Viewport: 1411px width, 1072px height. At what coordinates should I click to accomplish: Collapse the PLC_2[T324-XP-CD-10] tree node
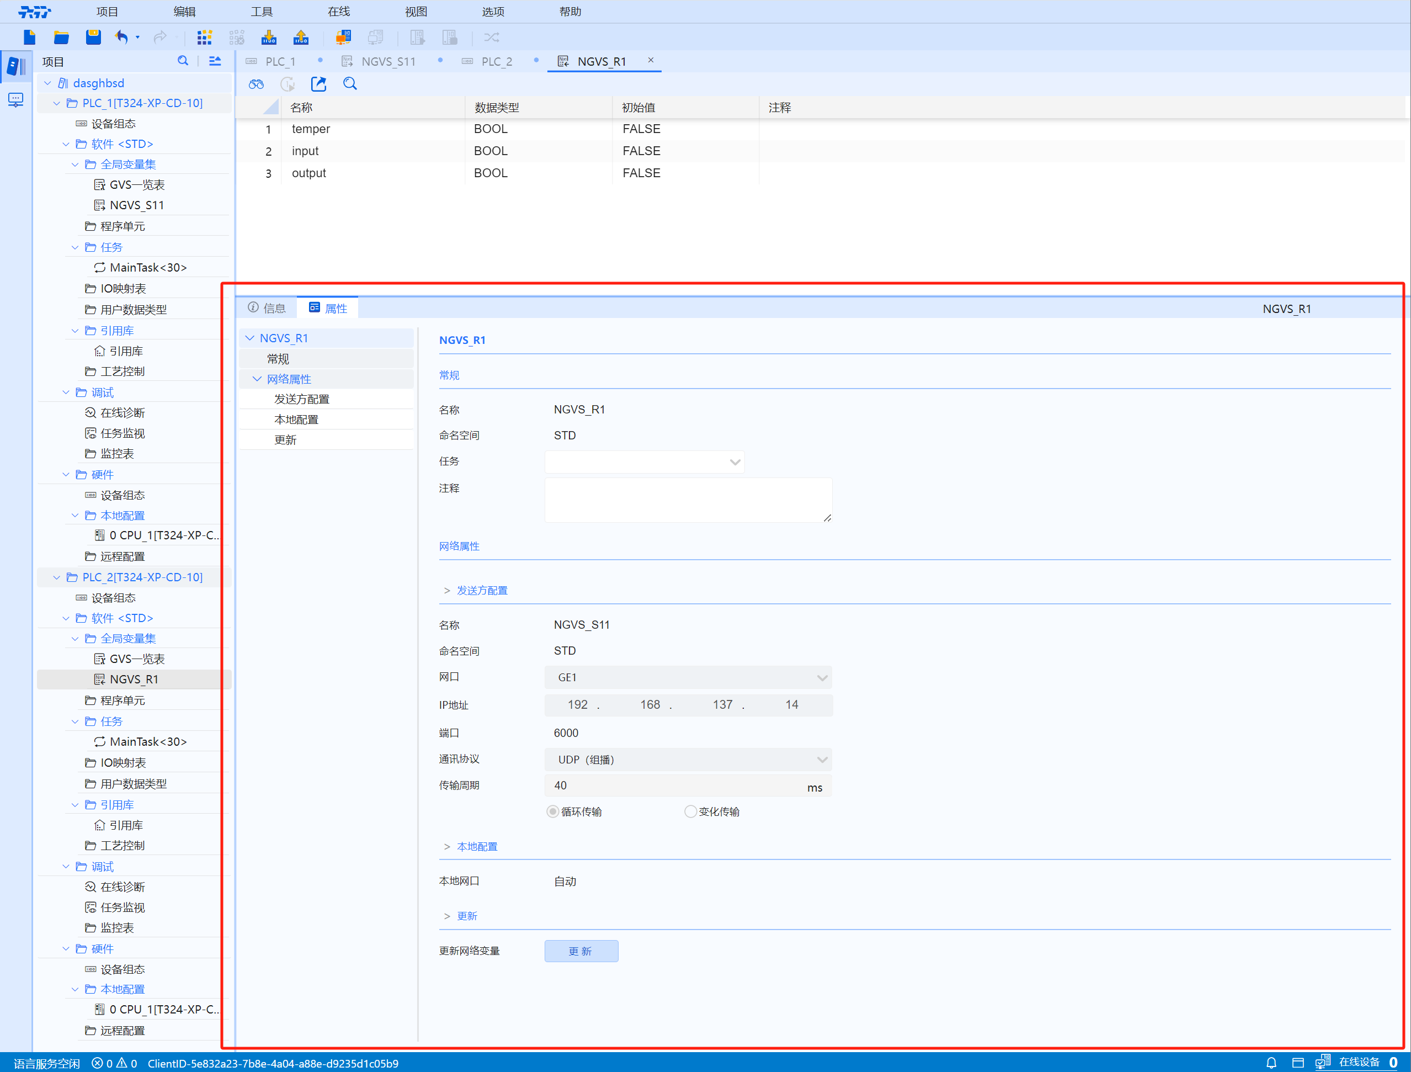click(x=57, y=577)
